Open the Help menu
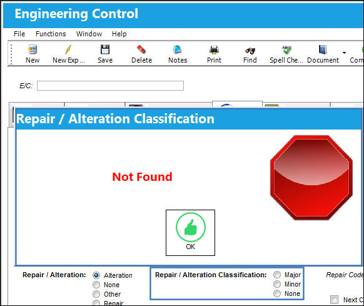This screenshot has width=364, height=306. pos(119,34)
